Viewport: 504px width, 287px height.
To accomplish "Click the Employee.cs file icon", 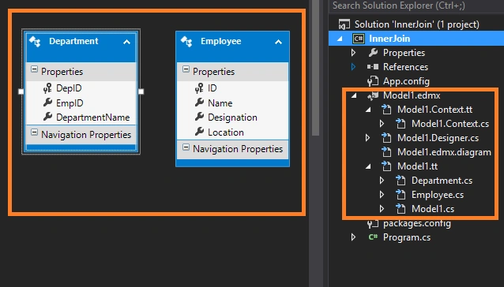I will click(x=401, y=195).
